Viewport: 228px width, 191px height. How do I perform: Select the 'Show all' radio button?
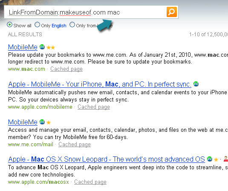click(10, 25)
